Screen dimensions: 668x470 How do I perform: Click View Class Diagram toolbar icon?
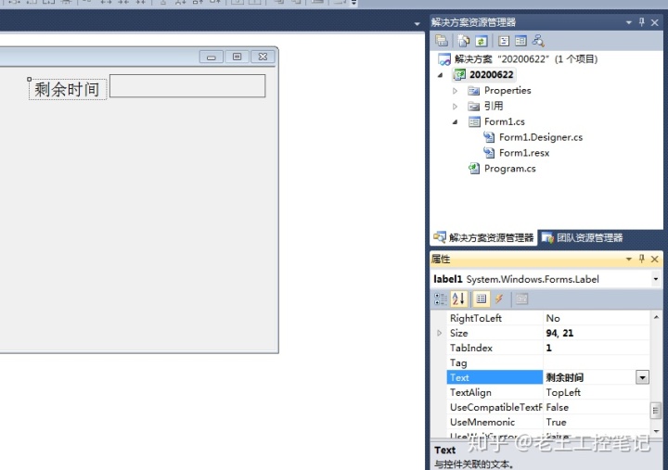coord(538,41)
